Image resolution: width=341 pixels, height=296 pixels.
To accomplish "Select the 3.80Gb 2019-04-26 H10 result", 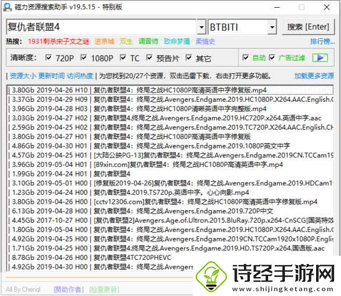I will tap(170, 90).
